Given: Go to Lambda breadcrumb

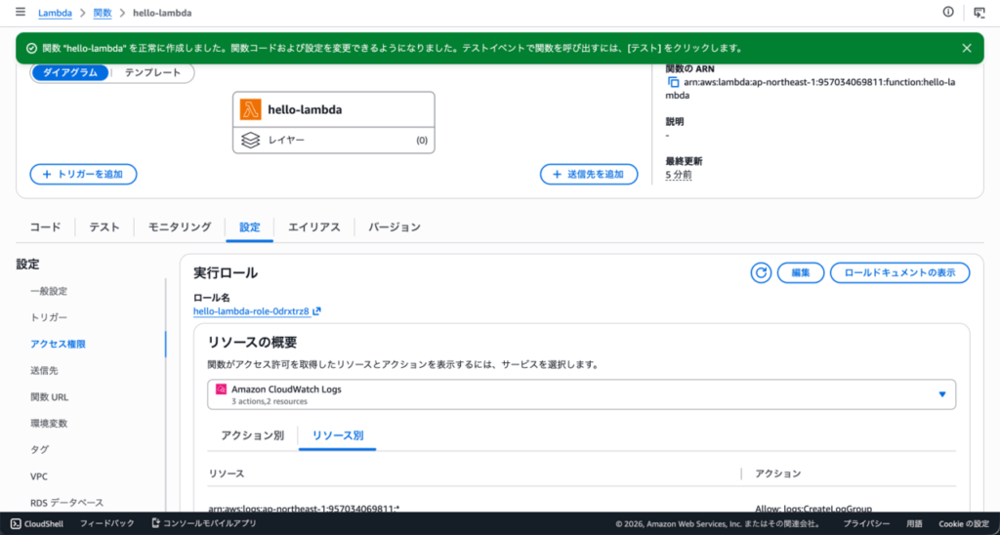Looking at the screenshot, I should tap(55, 13).
